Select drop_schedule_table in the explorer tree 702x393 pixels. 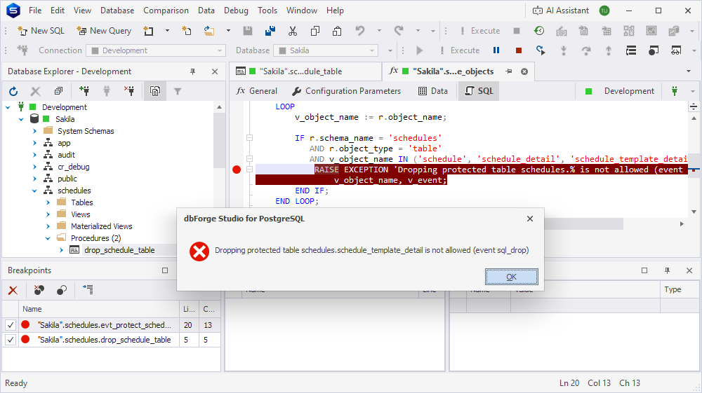(119, 250)
